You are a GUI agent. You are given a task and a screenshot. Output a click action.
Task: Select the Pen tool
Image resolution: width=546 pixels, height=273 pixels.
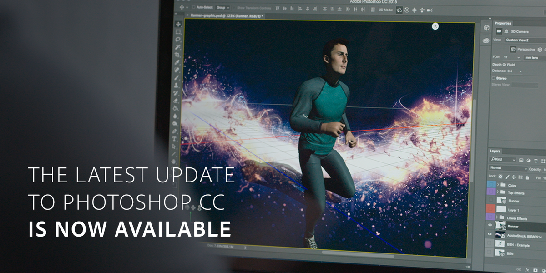tap(174, 131)
